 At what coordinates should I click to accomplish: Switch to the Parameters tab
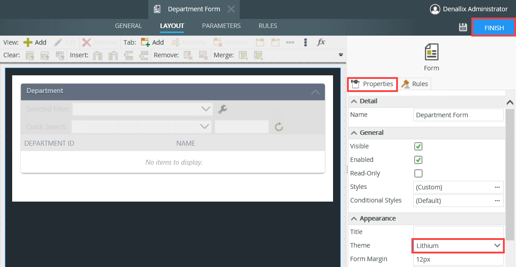click(221, 26)
